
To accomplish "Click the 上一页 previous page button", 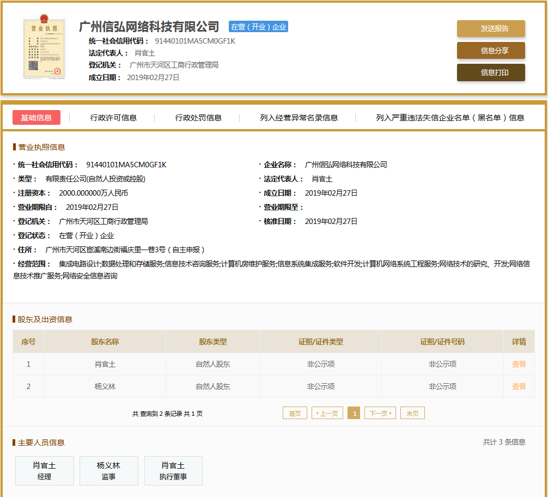I will tap(327, 414).
